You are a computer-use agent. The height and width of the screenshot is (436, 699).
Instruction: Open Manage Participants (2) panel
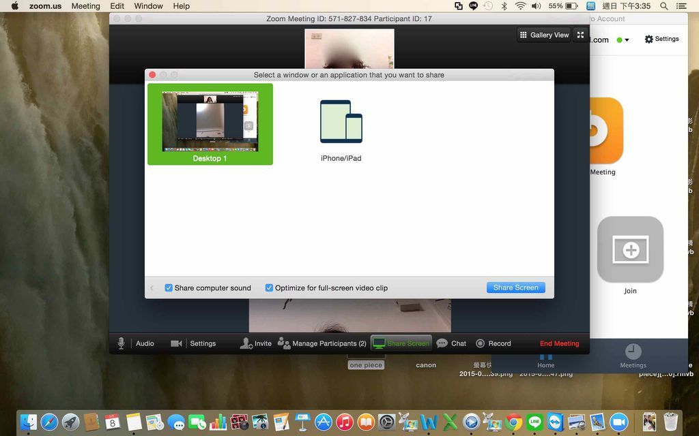pyautogui.click(x=322, y=343)
